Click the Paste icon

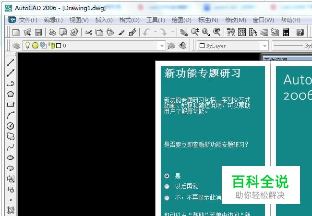pyautogui.click(x=110, y=32)
